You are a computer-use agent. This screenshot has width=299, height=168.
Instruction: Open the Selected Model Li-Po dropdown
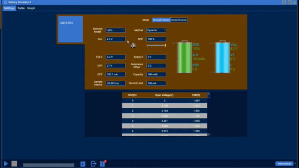coord(115,30)
